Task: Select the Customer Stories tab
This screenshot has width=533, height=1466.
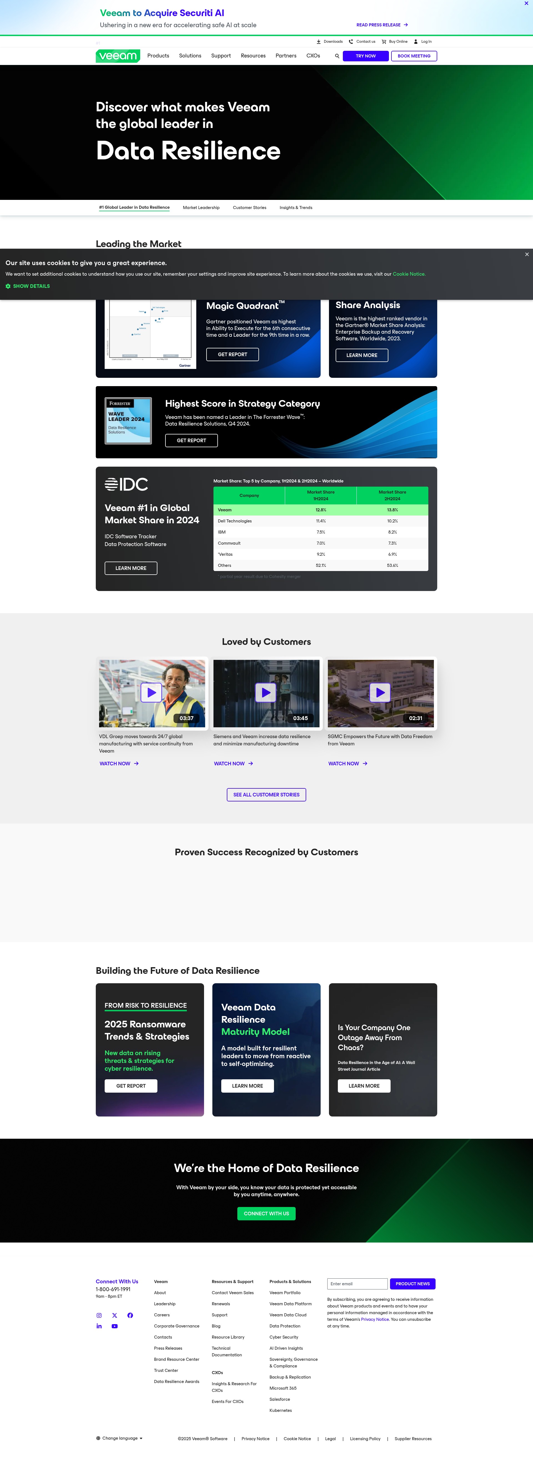Action: [x=249, y=208]
